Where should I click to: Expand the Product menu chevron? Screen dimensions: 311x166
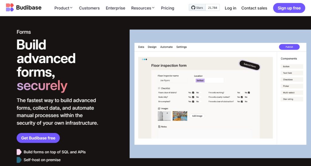point(71,8)
